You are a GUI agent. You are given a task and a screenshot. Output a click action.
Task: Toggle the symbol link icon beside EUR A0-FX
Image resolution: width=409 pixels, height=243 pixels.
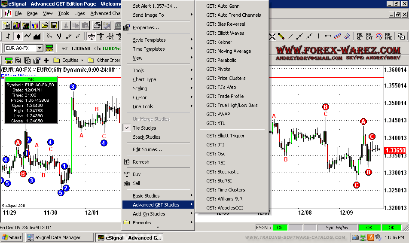[x=49, y=49]
